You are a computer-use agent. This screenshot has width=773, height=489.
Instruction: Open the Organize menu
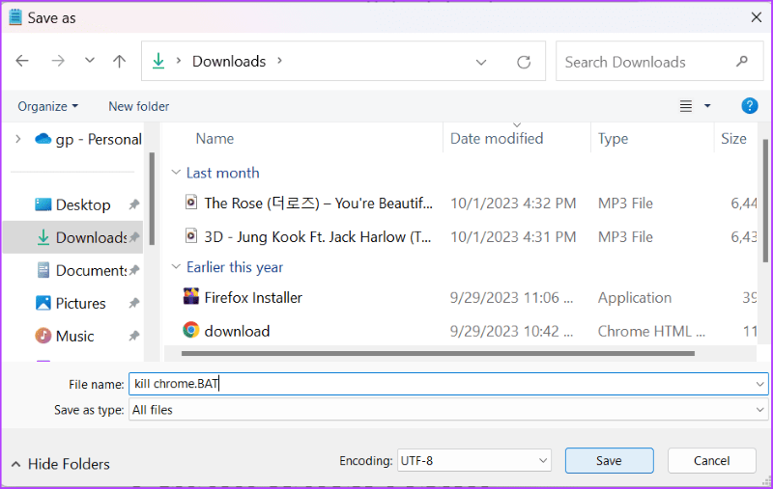(47, 106)
